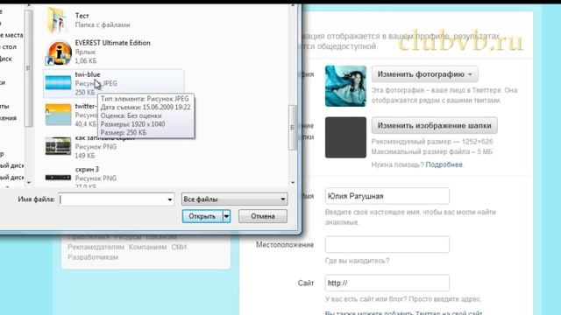The image size is (561, 315).
Task: Click the 'Тест' folder name
Action: (82, 16)
